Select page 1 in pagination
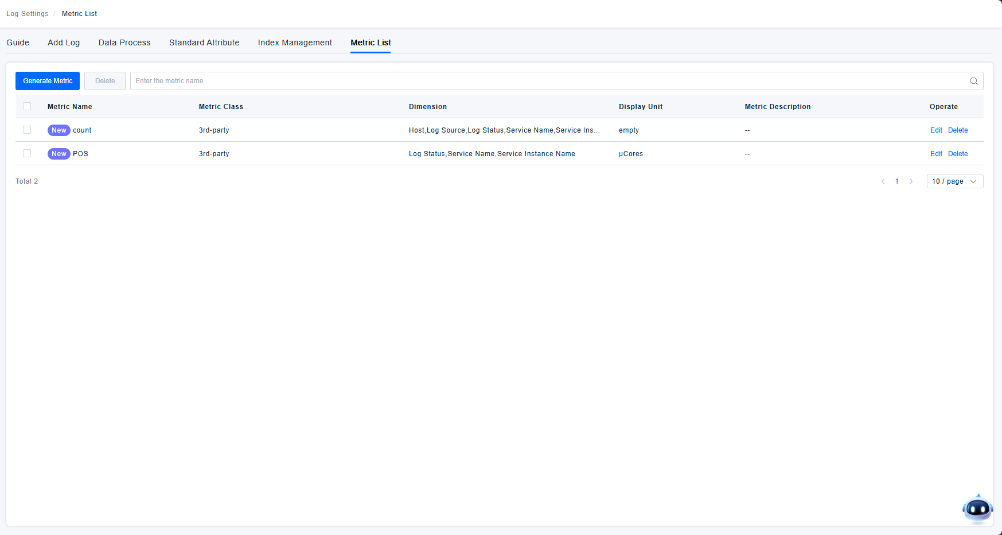This screenshot has height=535, width=1002. 897,181
